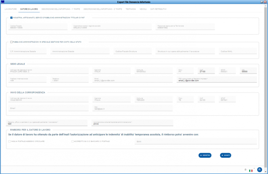The image size is (268, 174).
Task: Click the Cognome e nome o ragione sociale field
Action: pos(112,27)
